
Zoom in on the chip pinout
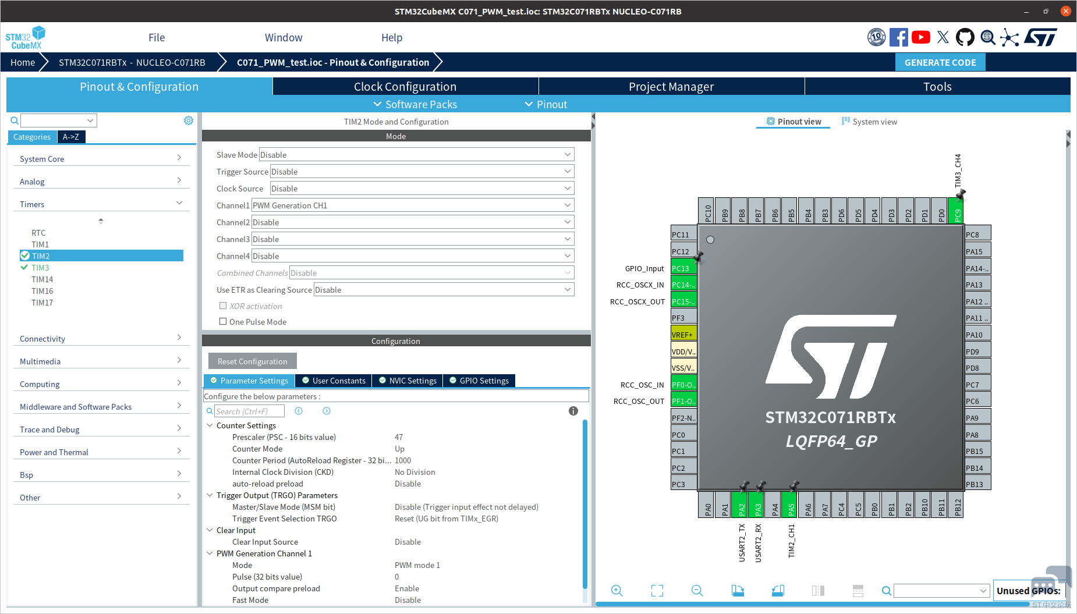tap(617, 591)
